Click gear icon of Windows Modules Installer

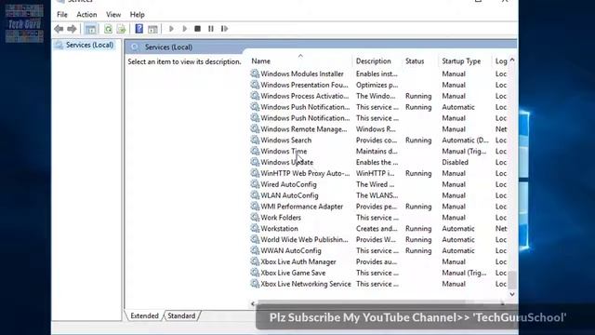point(255,74)
